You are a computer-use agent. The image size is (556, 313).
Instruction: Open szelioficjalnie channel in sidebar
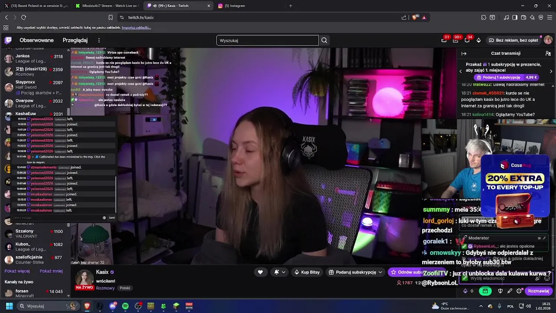click(x=35, y=260)
